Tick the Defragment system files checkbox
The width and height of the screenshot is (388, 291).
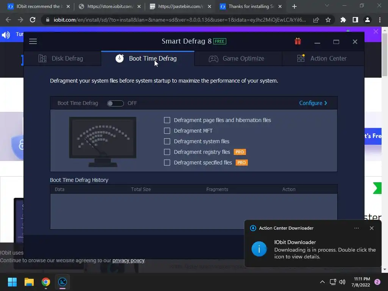(167, 141)
